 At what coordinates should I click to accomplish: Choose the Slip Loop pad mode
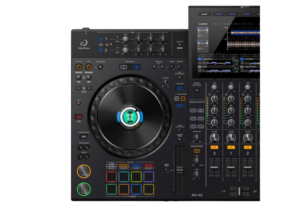tap(136, 165)
